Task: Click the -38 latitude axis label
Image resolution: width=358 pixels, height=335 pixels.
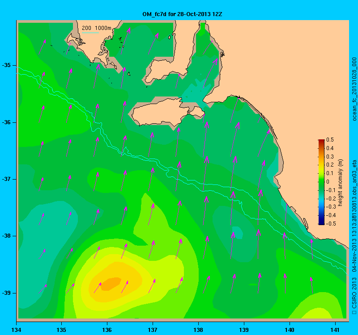Action: click(6, 236)
